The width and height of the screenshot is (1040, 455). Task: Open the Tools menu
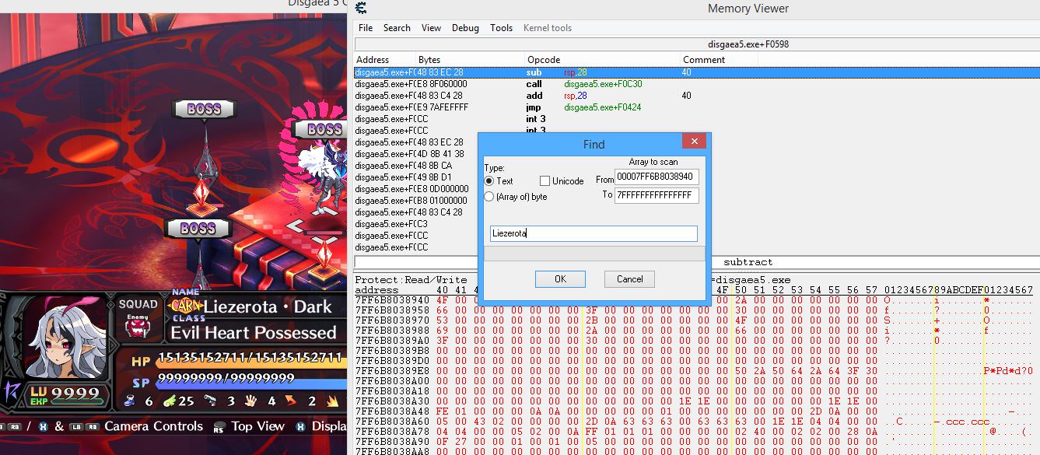(x=501, y=28)
